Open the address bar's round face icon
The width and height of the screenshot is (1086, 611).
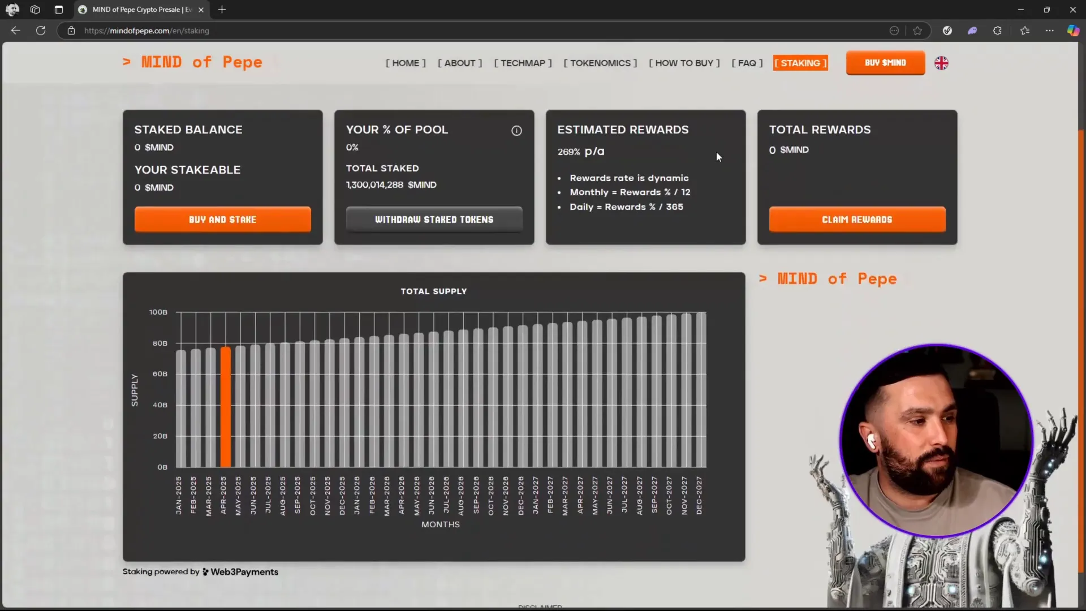pos(894,31)
